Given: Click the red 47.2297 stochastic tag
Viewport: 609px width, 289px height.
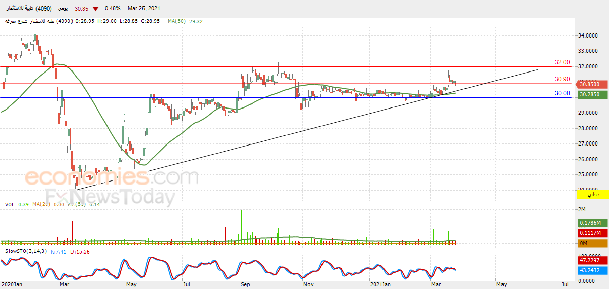Looking at the screenshot, I should (591, 260).
